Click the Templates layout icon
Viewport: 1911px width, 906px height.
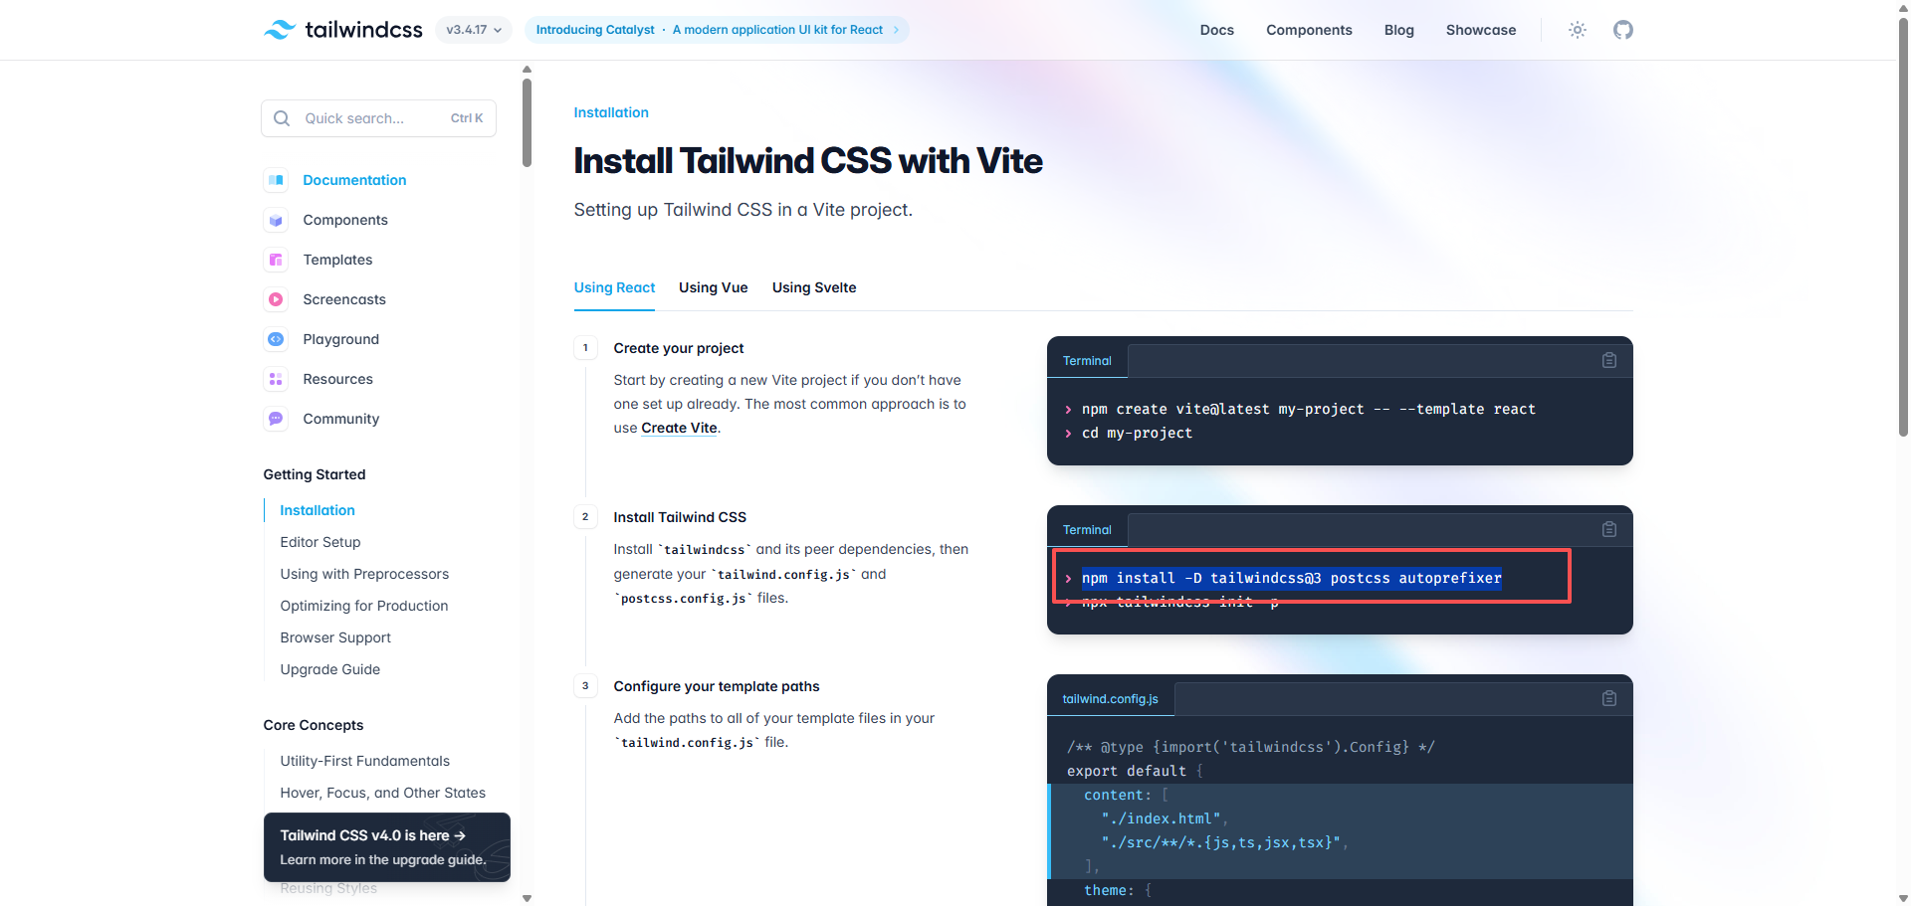[276, 260]
